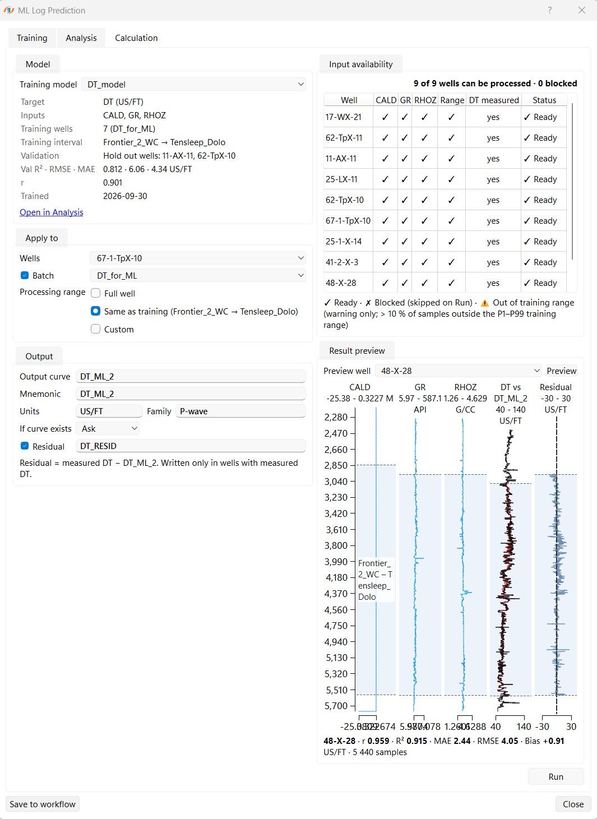Click the CALD column header
Screen dimensions: 597x819
386,100
